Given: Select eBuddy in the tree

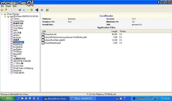Looking at the screenshot, I should (16, 35).
